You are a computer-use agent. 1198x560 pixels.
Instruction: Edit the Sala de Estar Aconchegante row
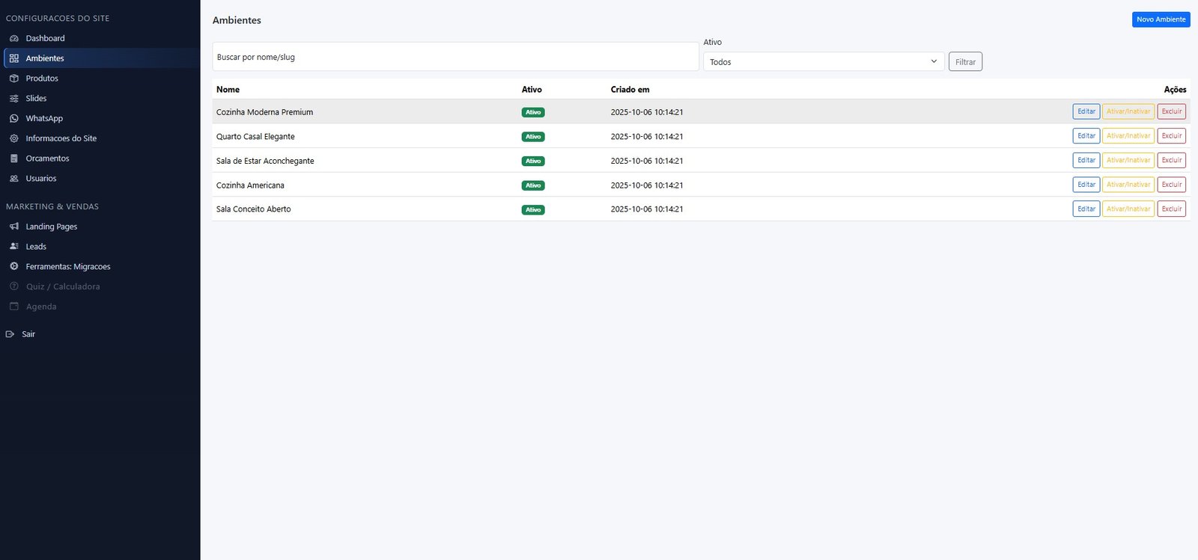pos(1086,160)
